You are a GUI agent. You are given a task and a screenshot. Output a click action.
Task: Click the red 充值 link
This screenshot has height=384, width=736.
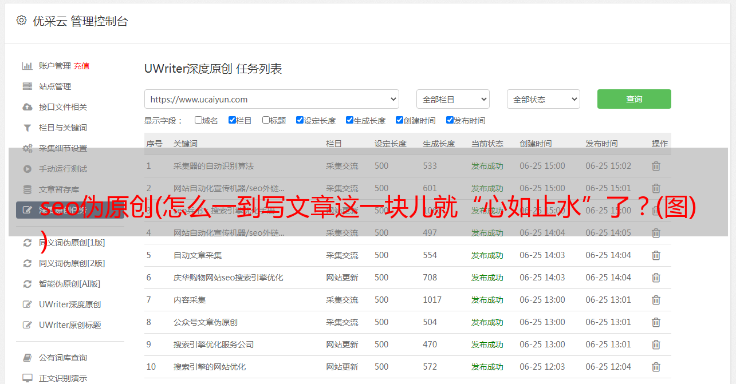pos(81,66)
